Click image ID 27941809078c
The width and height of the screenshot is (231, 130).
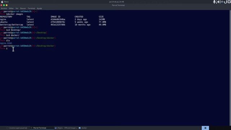pos(58,22)
